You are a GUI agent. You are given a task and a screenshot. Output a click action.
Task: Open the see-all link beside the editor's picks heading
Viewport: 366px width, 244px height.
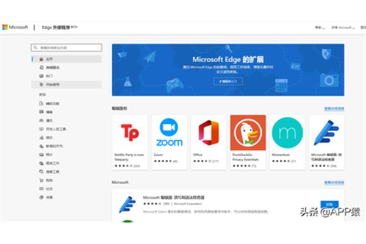[x=334, y=109]
